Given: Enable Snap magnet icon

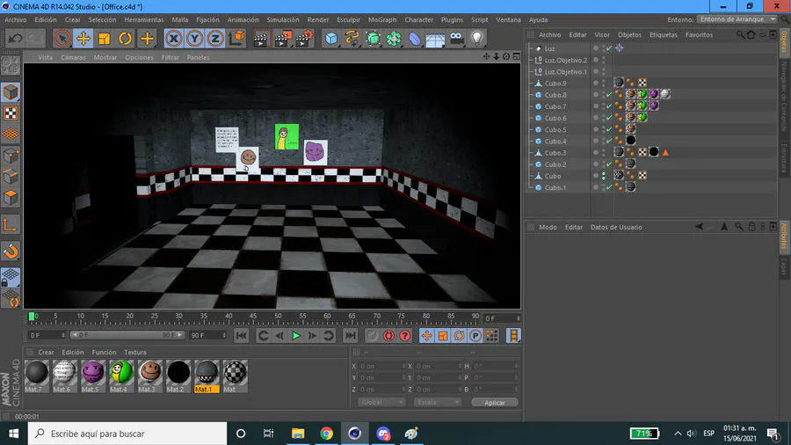Looking at the screenshot, I should click(x=11, y=252).
